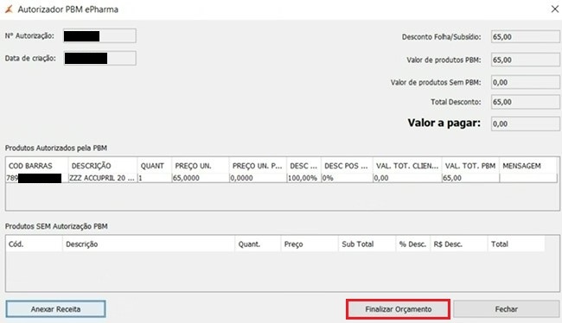Image resolution: width=562 pixels, height=323 pixels.
Task: Click the DESC POS ... column header
Action: (347, 166)
